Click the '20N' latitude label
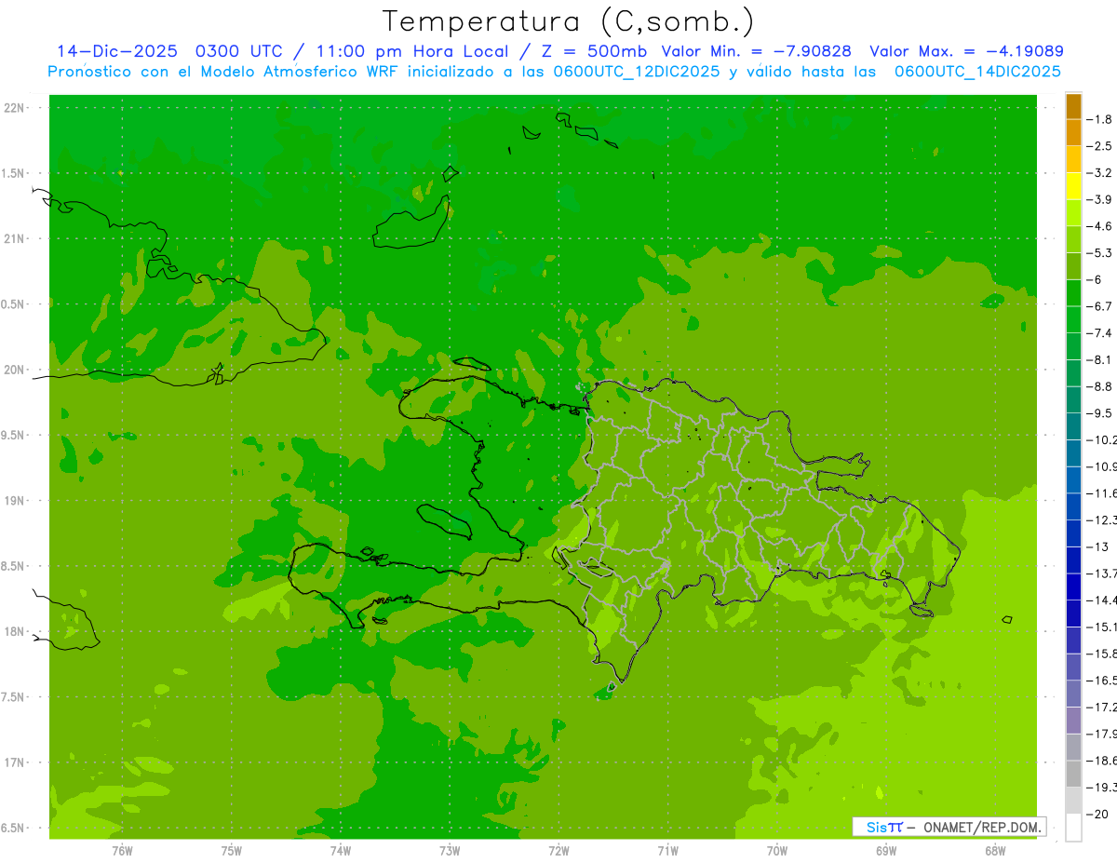This screenshot has height=863, width=1117. 14,370
